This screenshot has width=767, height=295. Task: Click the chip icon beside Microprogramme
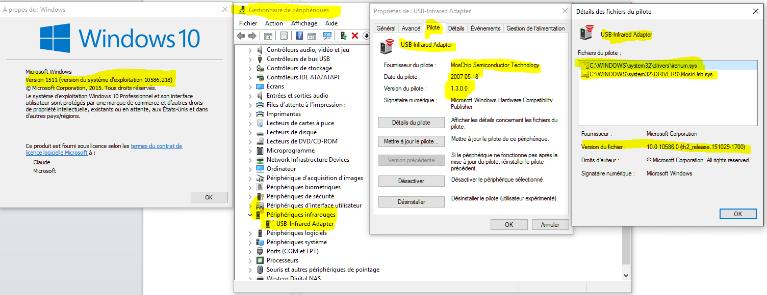(260, 151)
